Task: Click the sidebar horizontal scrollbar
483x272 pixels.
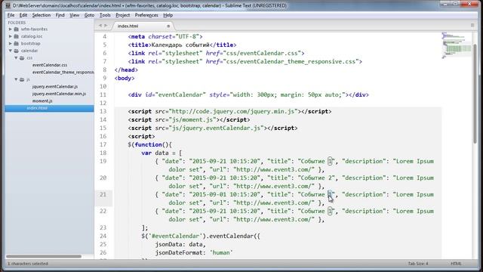Action: point(44,256)
